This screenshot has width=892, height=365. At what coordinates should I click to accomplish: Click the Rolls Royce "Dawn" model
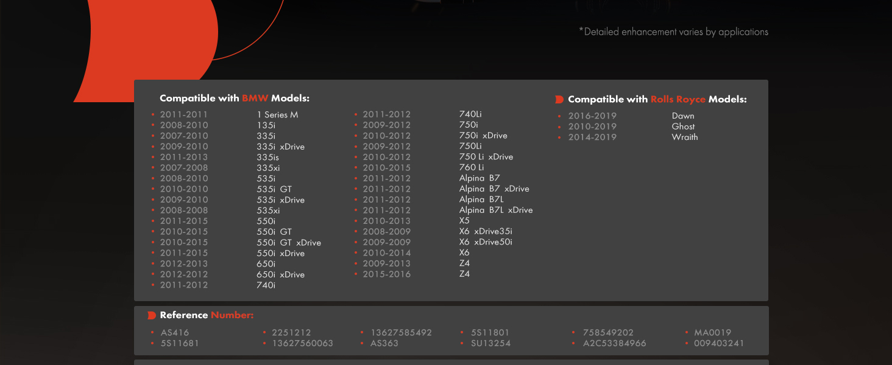(x=683, y=116)
